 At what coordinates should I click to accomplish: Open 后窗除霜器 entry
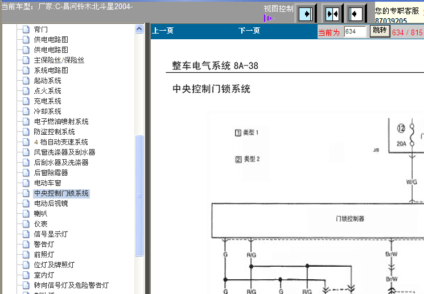(x=51, y=173)
